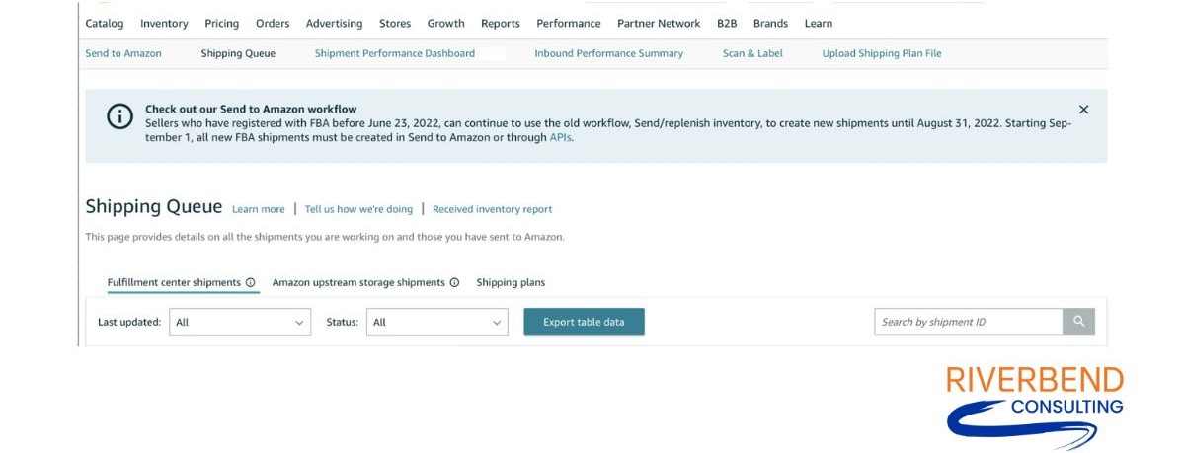Dismiss the Send to Amazon notice banner
Image resolution: width=1185 pixels, height=453 pixels.
tap(1083, 110)
